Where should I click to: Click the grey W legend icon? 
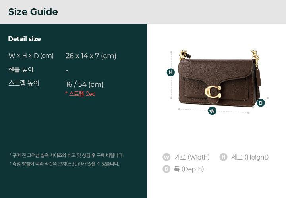click(166, 157)
